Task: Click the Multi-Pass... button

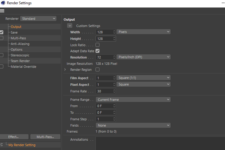Action: coord(45,137)
